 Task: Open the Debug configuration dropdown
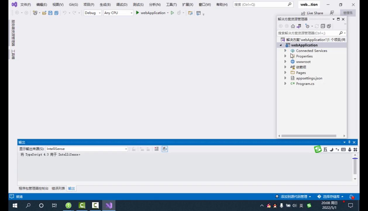92,13
